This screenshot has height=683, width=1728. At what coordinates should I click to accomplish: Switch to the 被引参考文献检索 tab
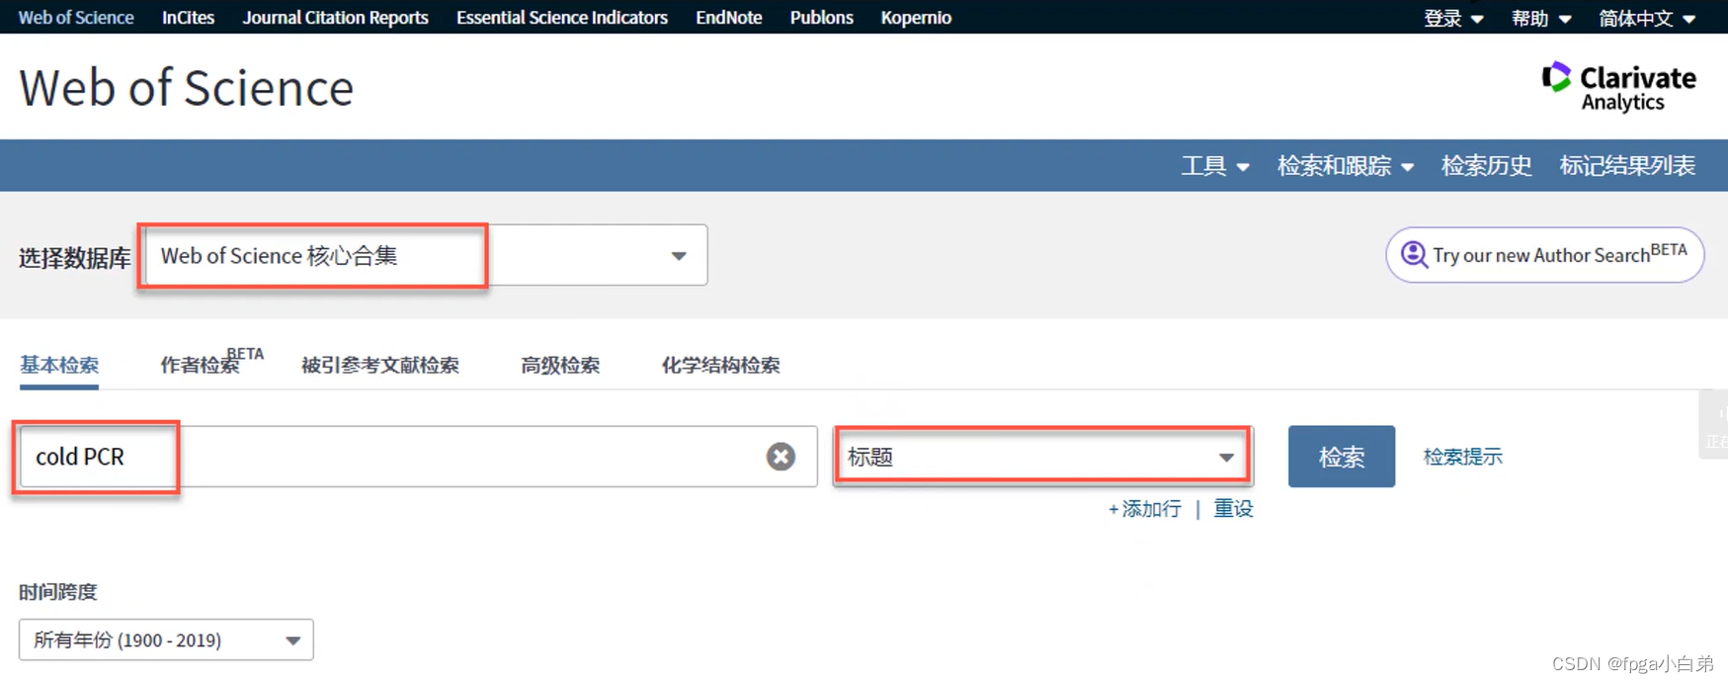click(x=380, y=365)
